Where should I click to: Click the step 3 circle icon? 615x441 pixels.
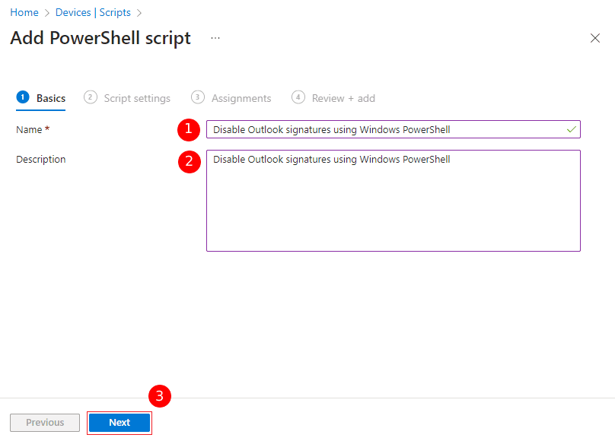click(198, 97)
